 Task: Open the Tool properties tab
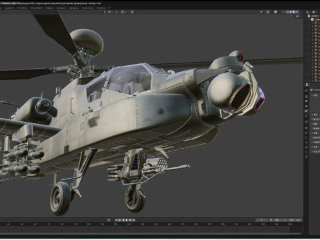point(306,91)
